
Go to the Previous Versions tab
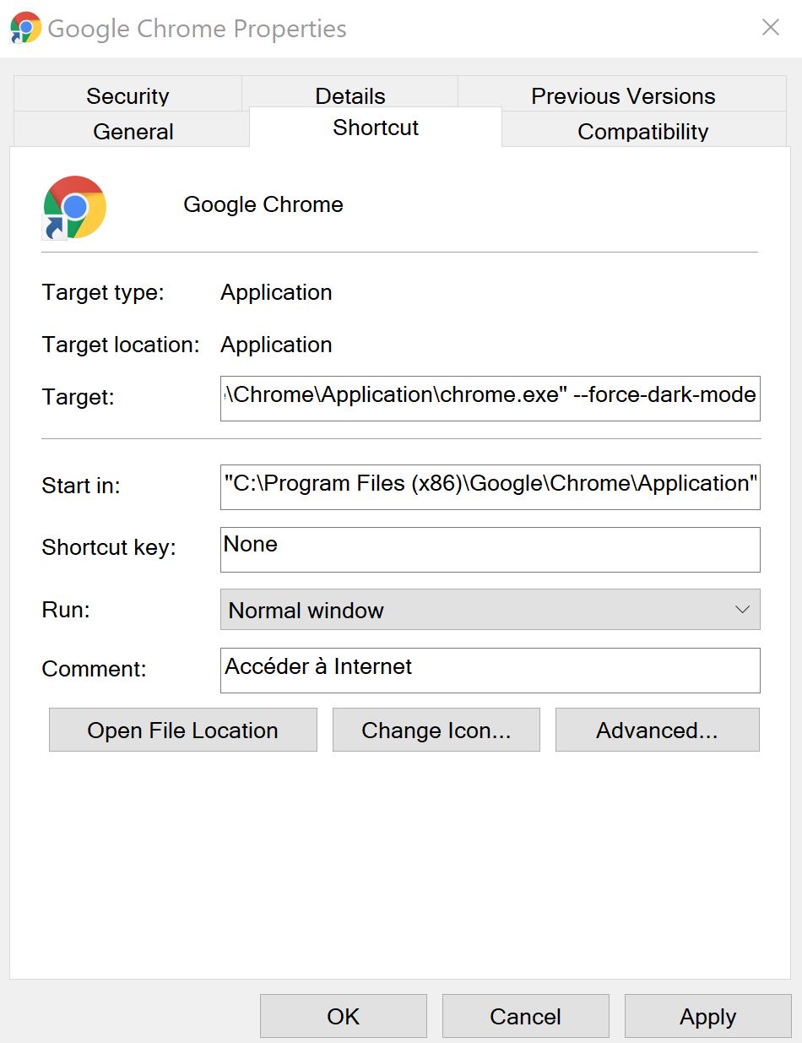(623, 95)
